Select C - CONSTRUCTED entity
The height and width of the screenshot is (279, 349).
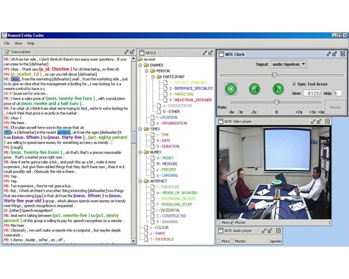(x=171, y=216)
